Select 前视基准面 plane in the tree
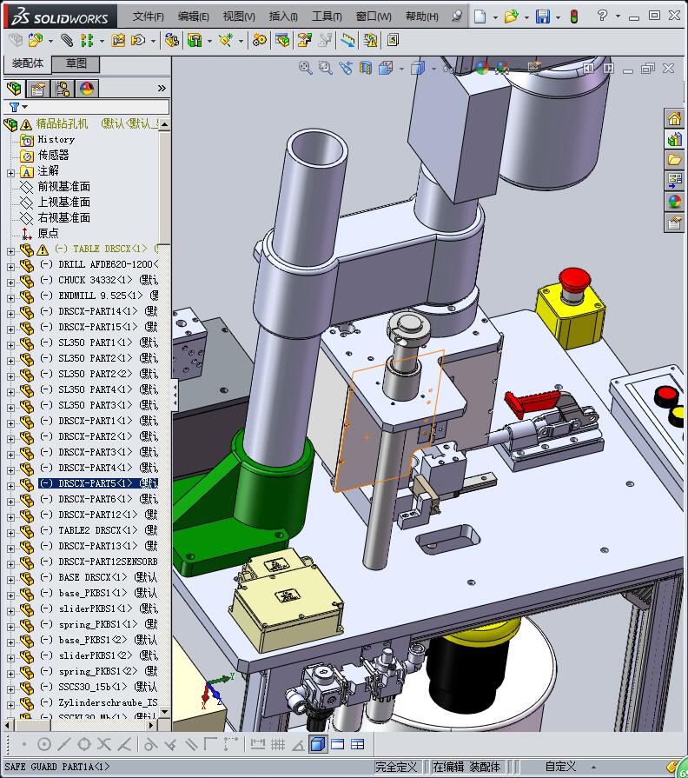The height and width of the screenshot is (778, 688). (64, 186)
